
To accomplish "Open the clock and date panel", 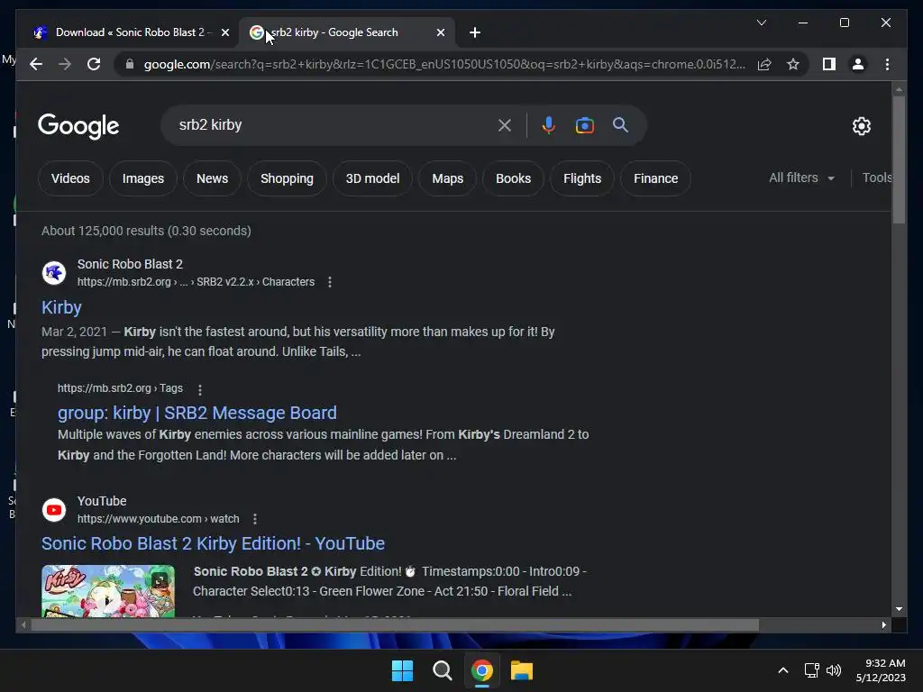I will (x=881, y=670).
